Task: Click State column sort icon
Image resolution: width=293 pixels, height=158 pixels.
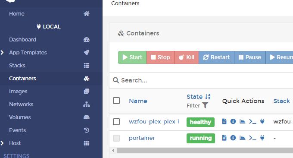Action: click(208, 97)
